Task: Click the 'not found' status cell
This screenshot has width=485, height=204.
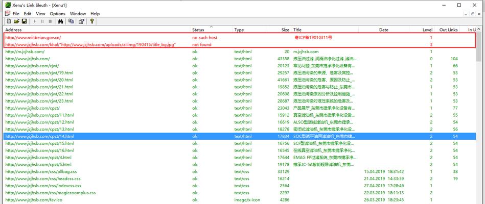Action: coord(202,44)
